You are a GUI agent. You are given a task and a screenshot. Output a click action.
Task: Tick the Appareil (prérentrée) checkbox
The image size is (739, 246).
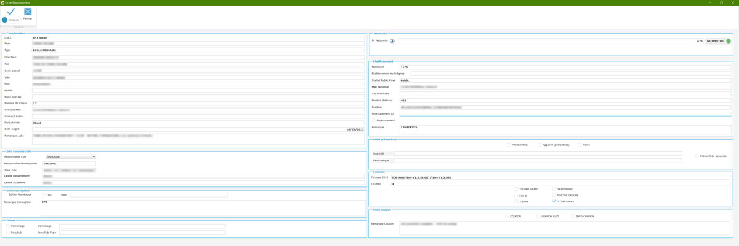[539, 145]
